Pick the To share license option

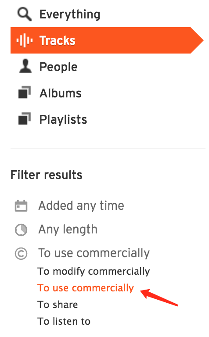click(x=58, y=305)
